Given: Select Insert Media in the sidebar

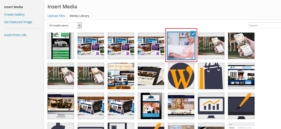Looking at the screenshot, I should [14, 7].
